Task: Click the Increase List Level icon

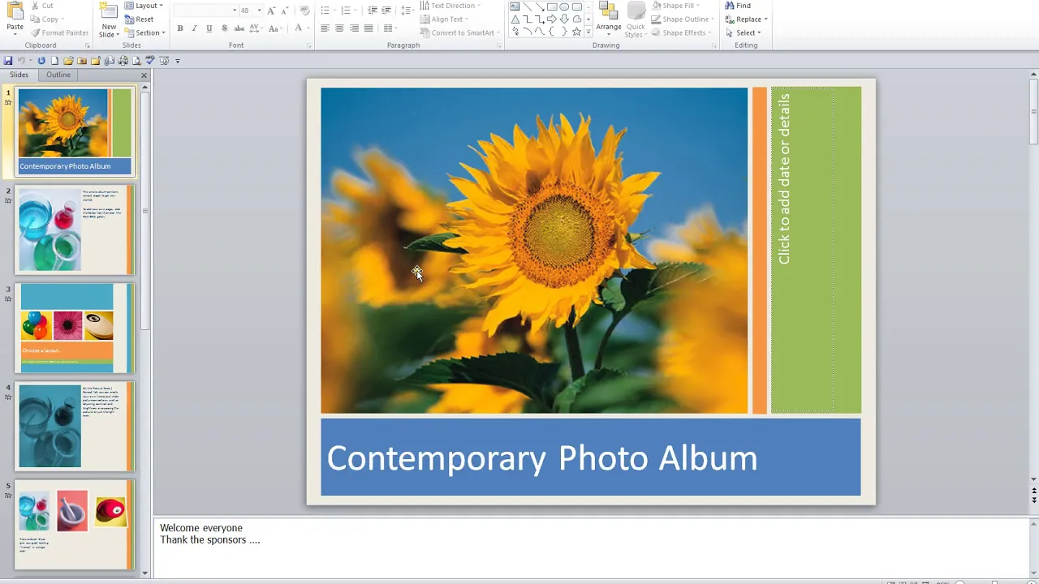Action: [x=386, y=10]
